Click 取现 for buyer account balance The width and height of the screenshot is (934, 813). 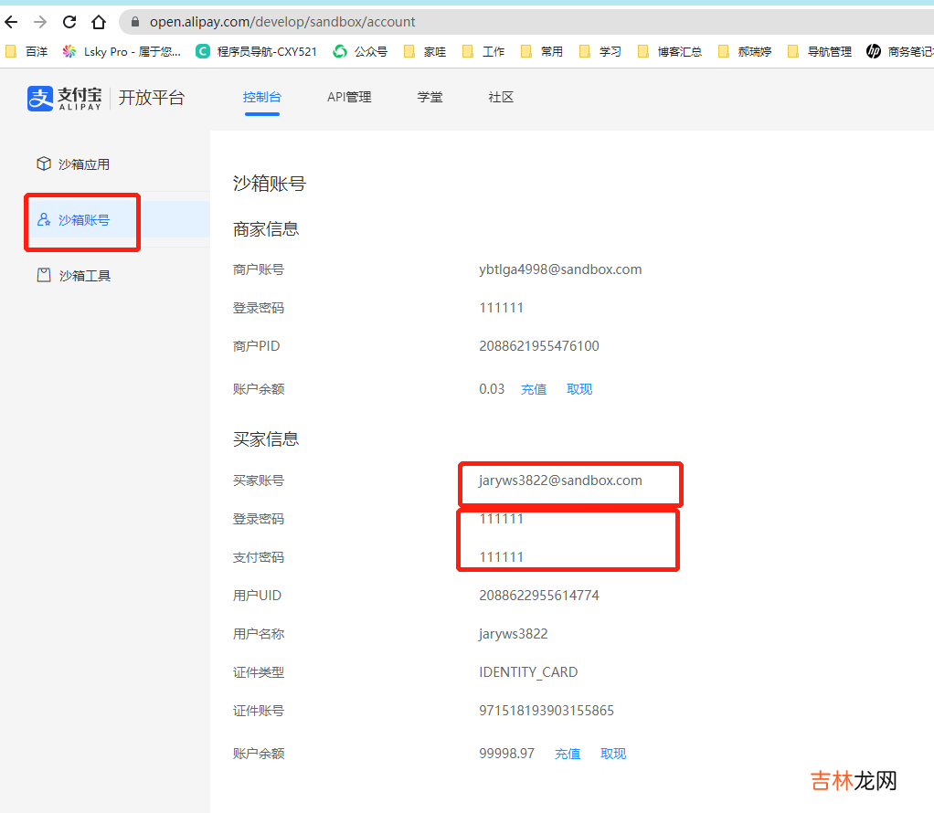tap(613, 754)
